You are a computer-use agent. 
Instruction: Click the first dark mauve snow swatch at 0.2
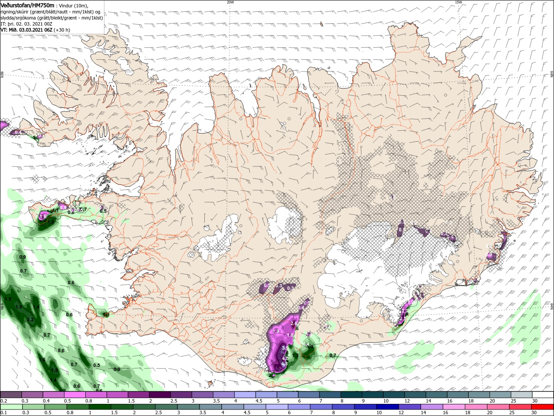[11, 394]
